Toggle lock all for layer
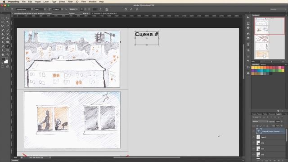288x162 pixels. [x=267, y=126]
